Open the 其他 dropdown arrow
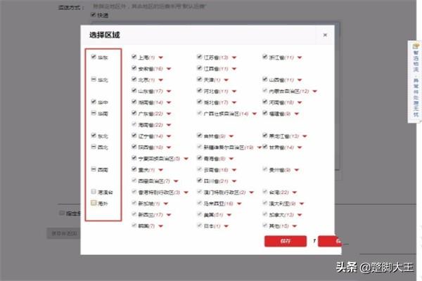Image resolution: width=422 pixels, height=281 pixels. coord(295,226)
